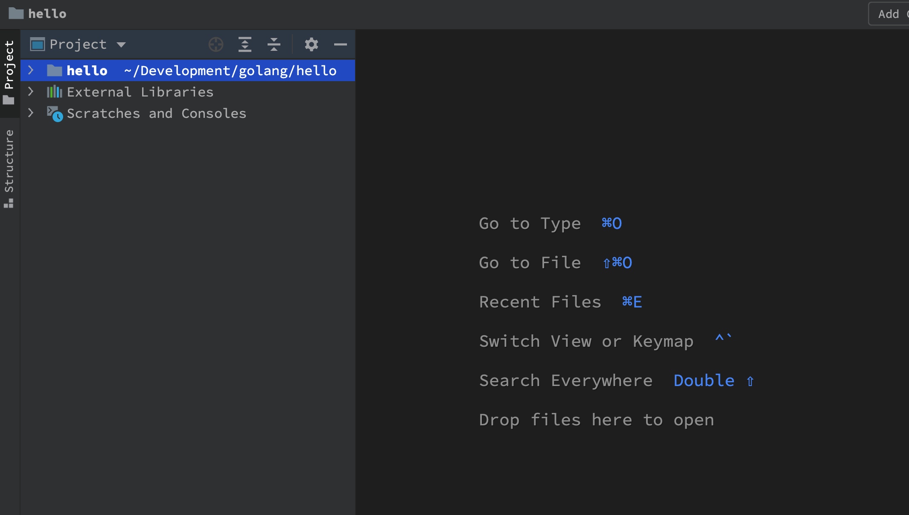Click the Expand All icon in Project toolbar
The height and width of the screenshot is (515, 909).
tap(245, 44)
